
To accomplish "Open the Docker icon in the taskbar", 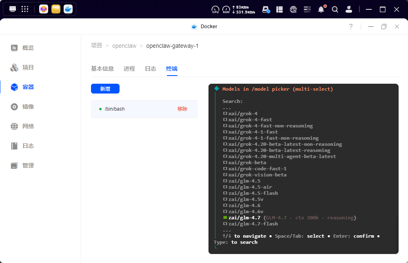I will (x=68, y=9).
